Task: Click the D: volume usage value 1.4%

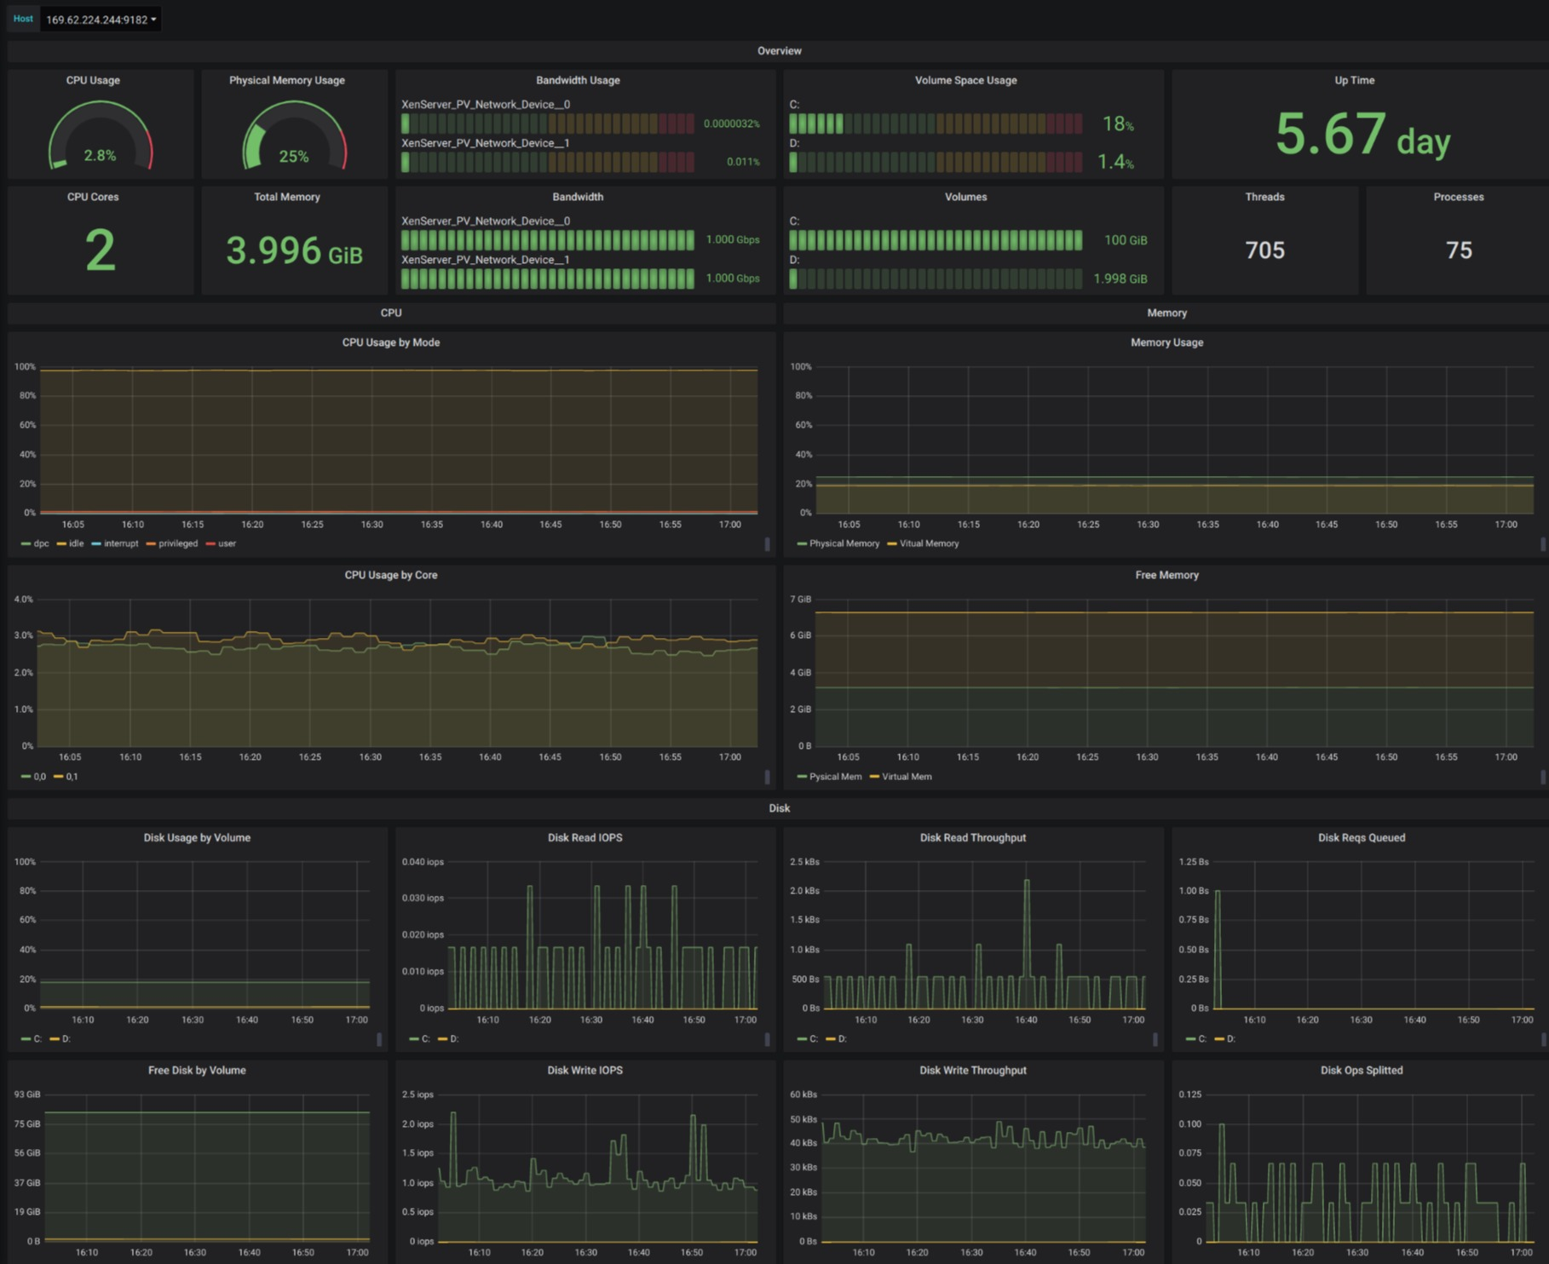Action: [1115, 162]
